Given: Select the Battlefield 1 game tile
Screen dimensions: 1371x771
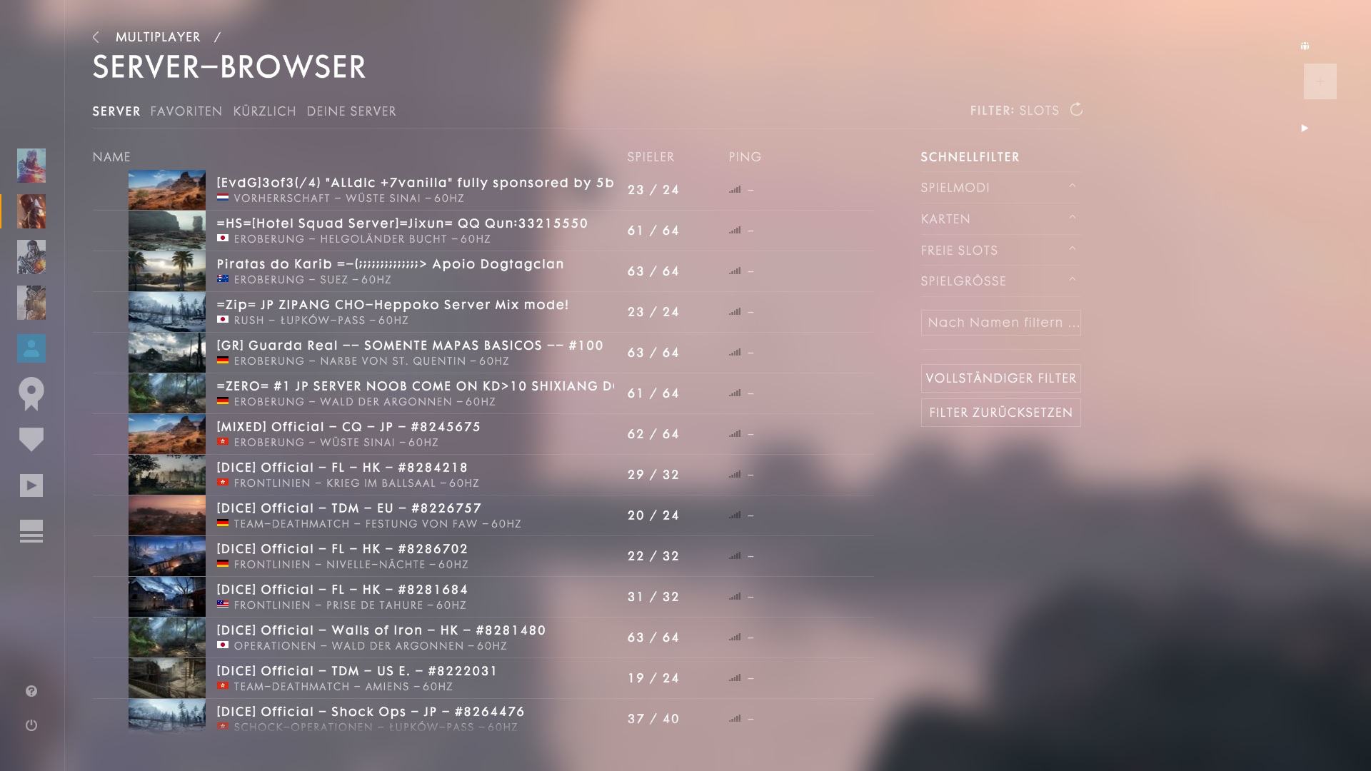Looking at the screenshot, I should click(x=31, y=211).
